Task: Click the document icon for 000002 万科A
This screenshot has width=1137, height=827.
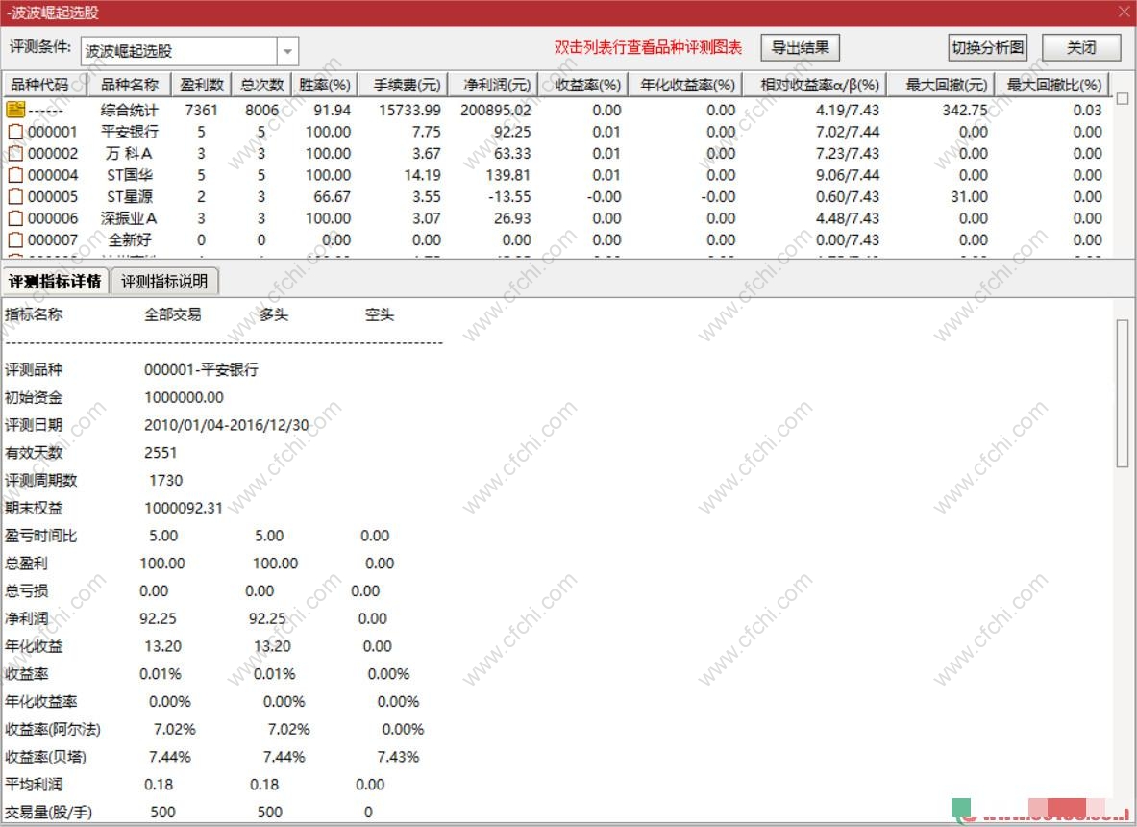Action: (x=15, y=153)
